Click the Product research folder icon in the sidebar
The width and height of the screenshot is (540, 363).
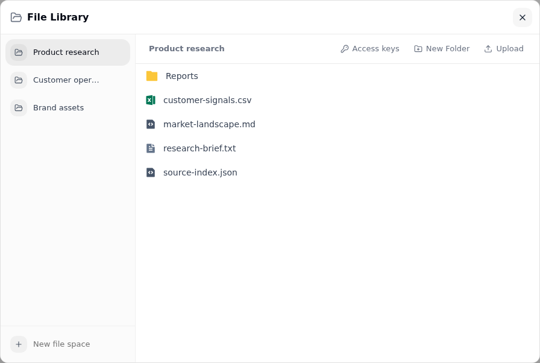click(19, 52)
